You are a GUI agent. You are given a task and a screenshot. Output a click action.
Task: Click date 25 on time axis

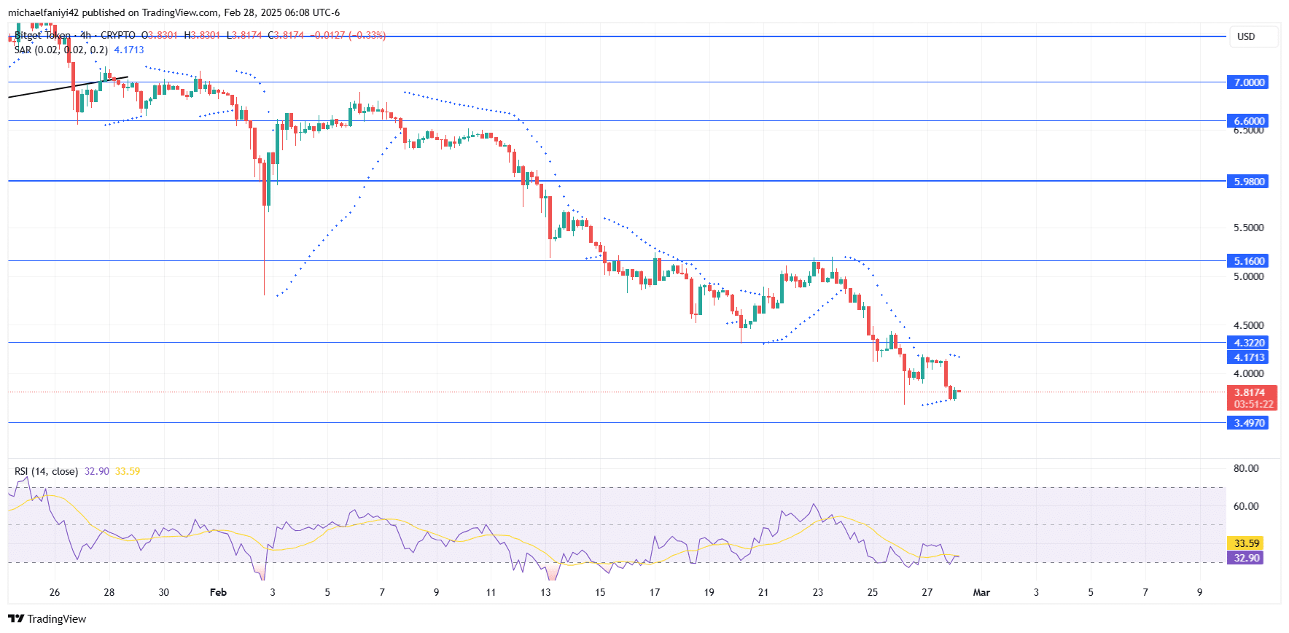873,592
